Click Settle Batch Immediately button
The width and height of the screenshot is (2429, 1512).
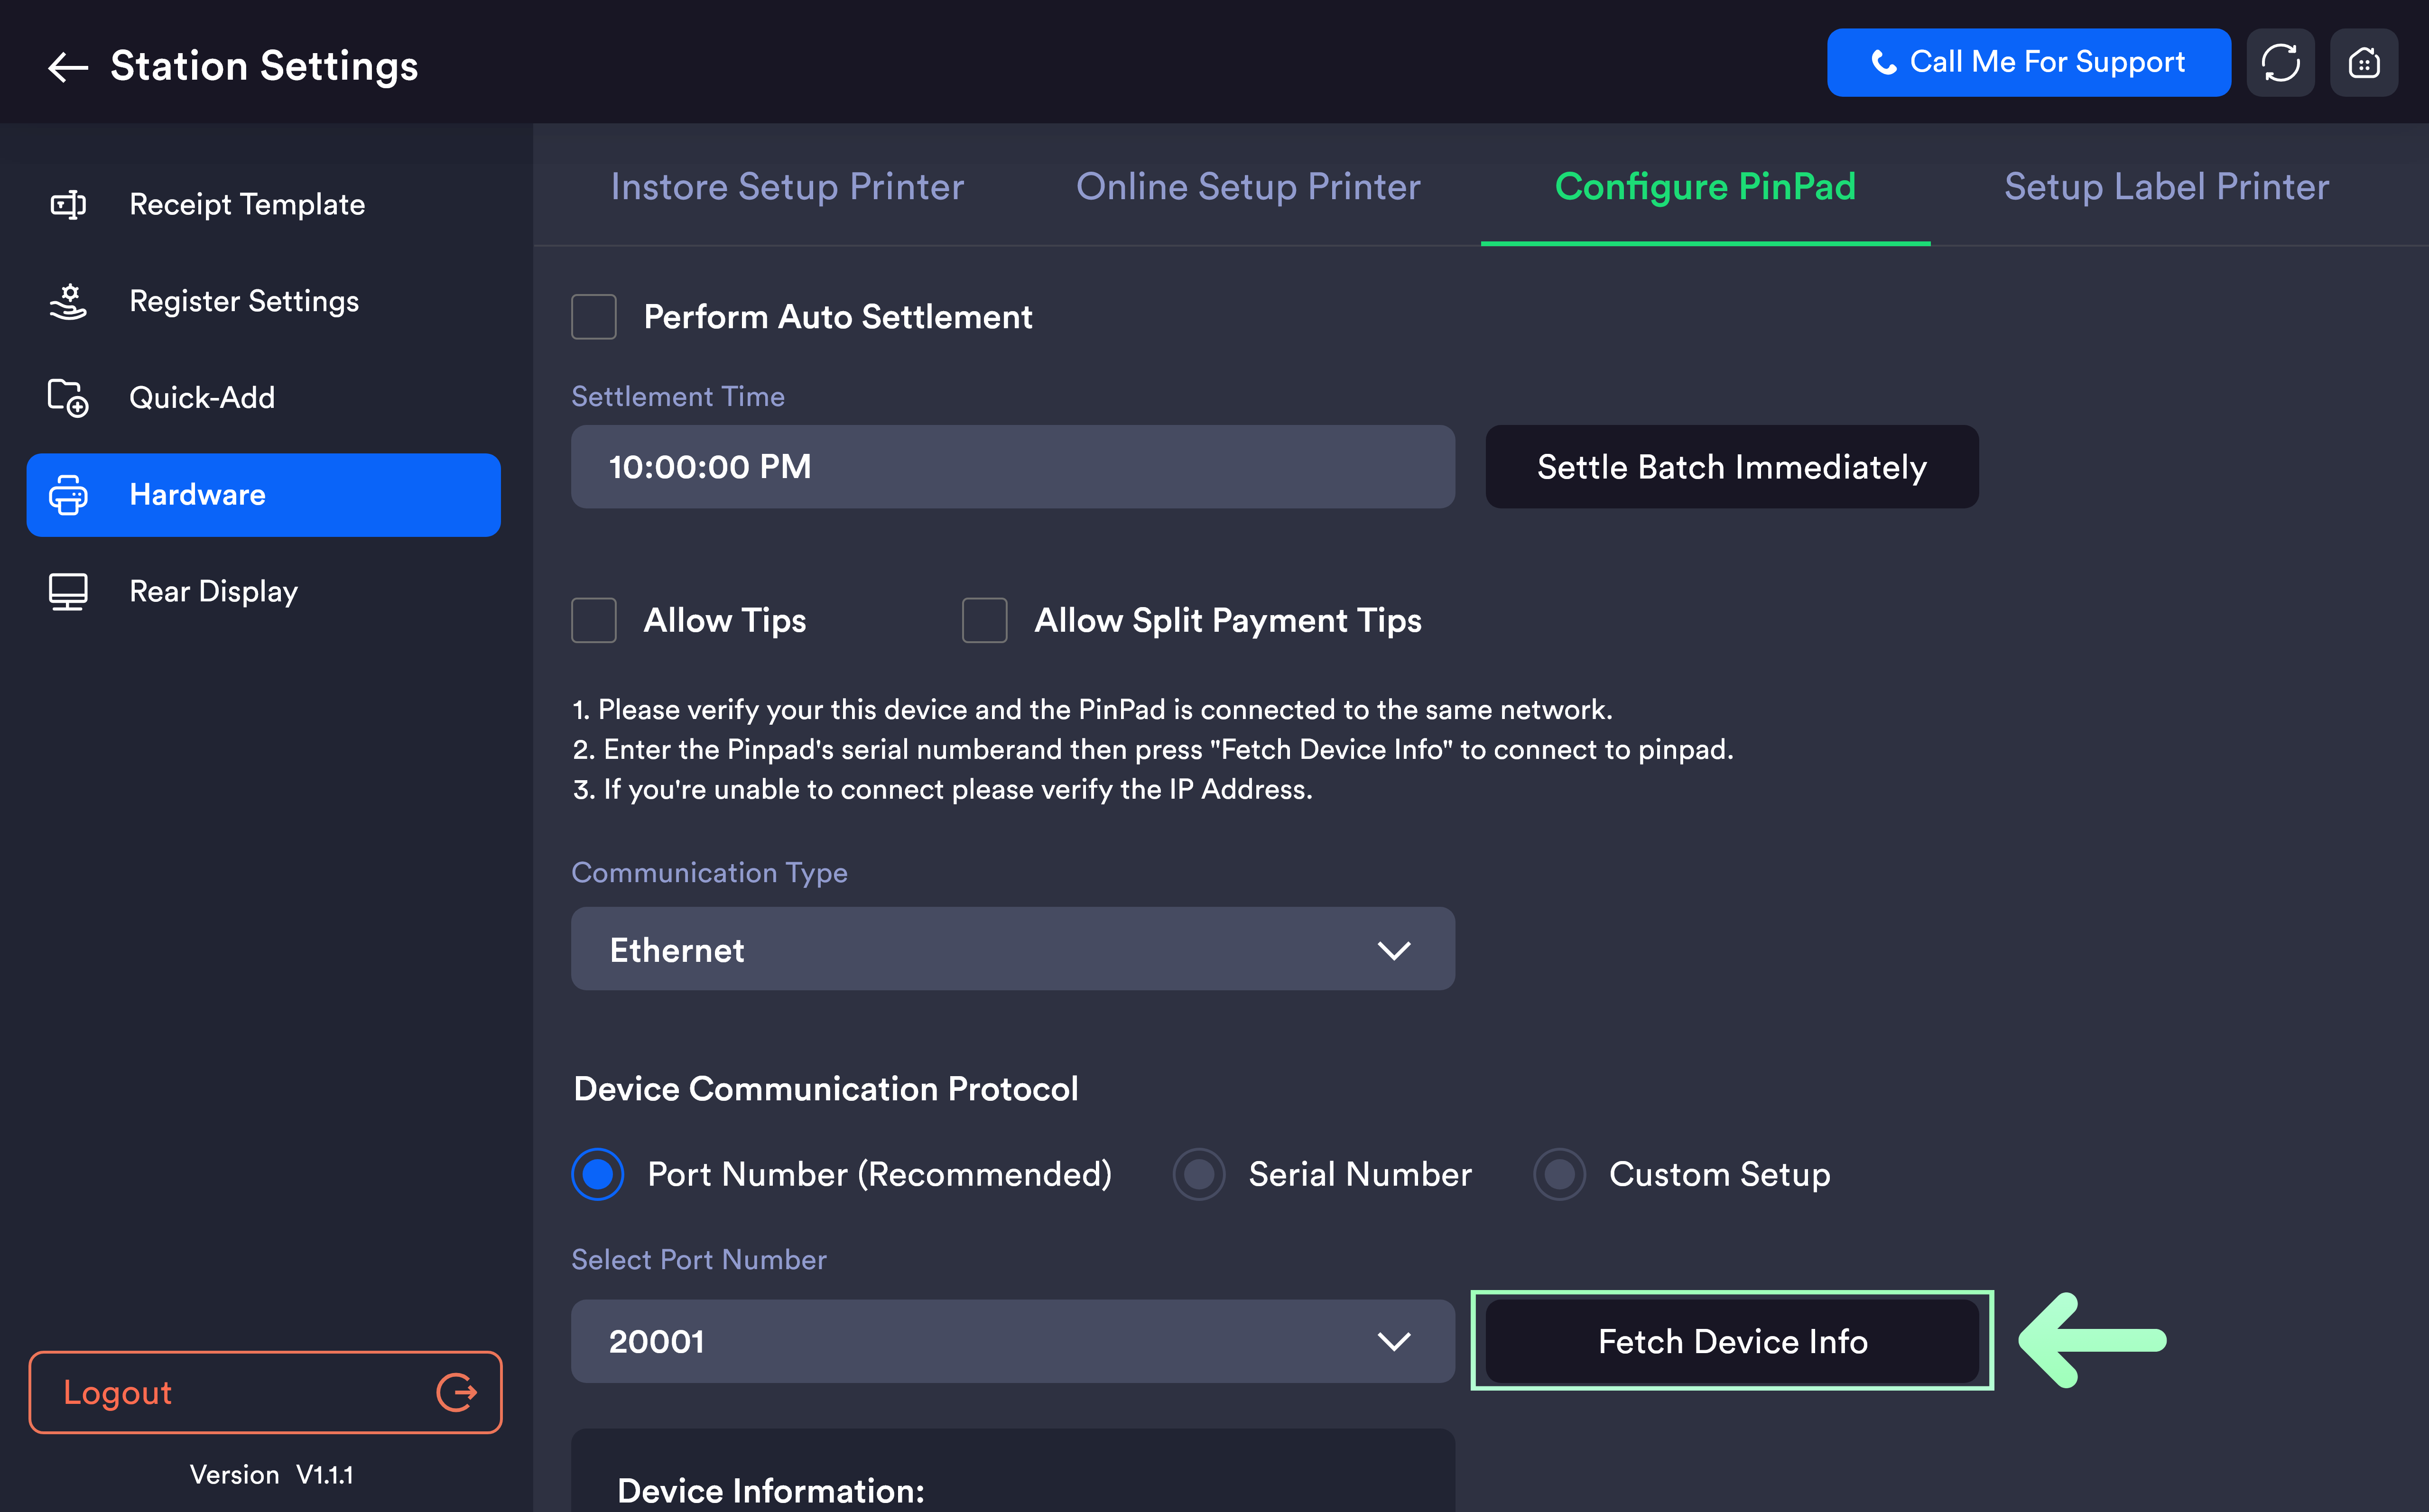(1731, 467)
